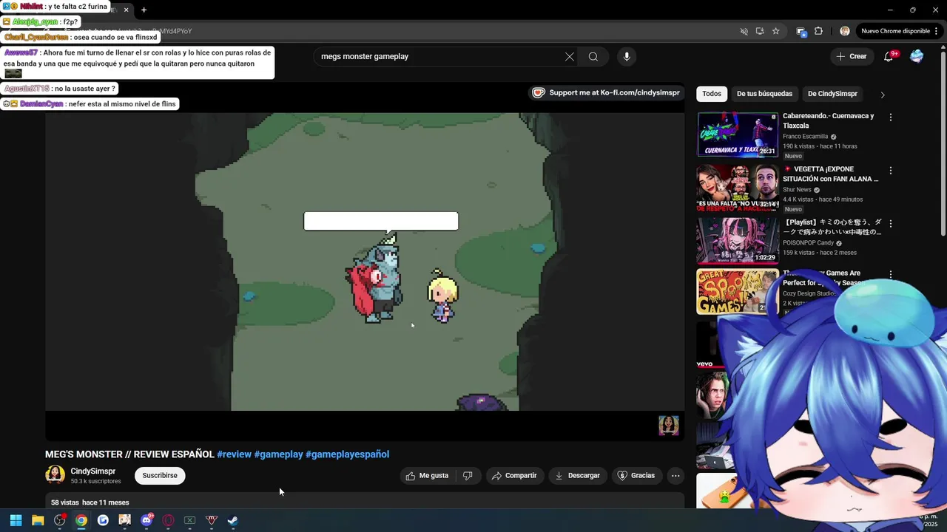The height and width of the screenshot is (532, 947).
Task: Open Discord from taskbar
Action: (146, 520)
